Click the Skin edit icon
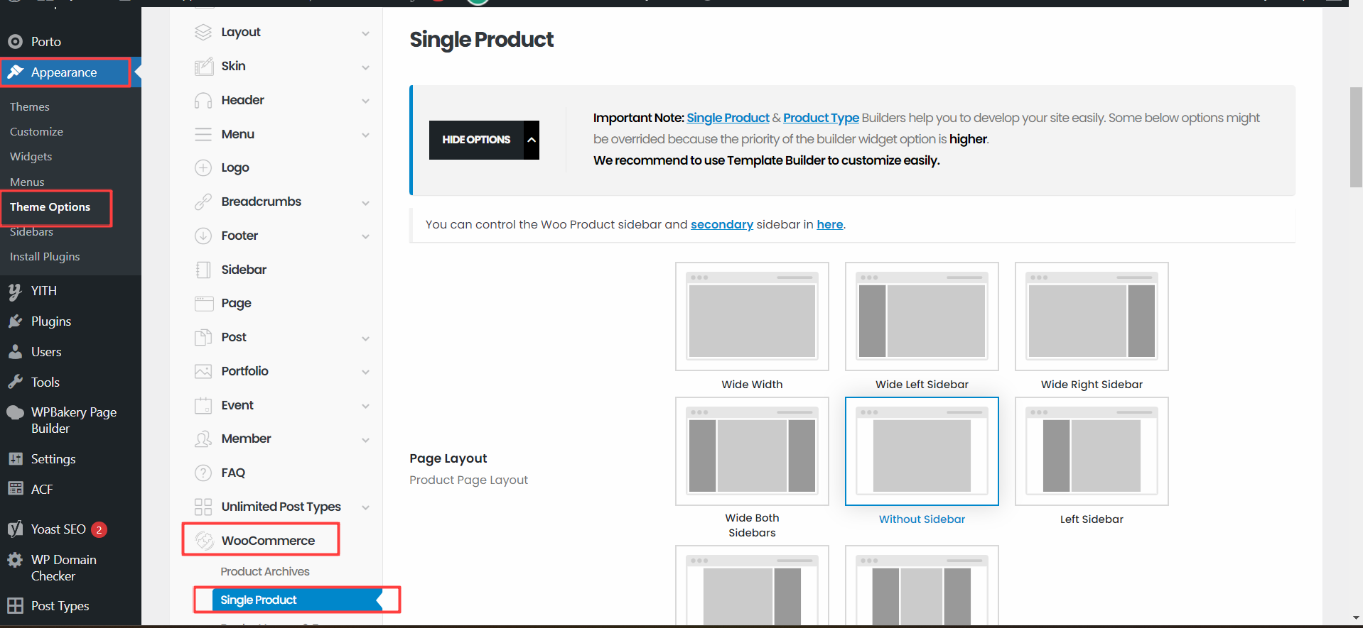The image size is (1363, 628). click(203, 66)
